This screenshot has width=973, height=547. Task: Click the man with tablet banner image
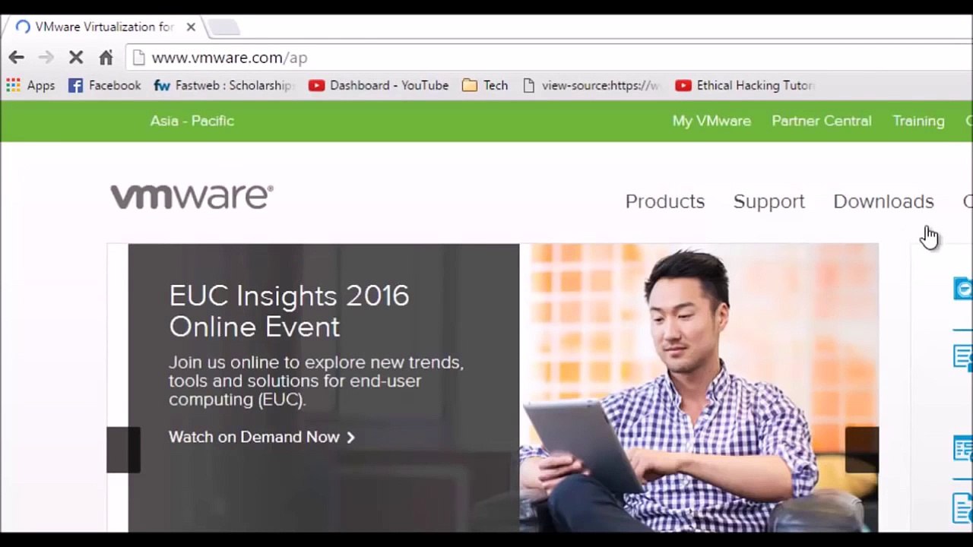click(699, 387)
